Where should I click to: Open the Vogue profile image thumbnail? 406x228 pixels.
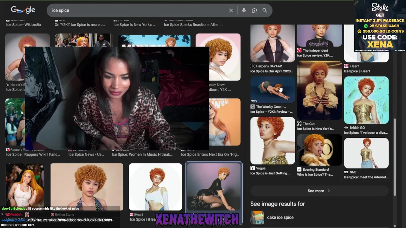coord(272,141)
